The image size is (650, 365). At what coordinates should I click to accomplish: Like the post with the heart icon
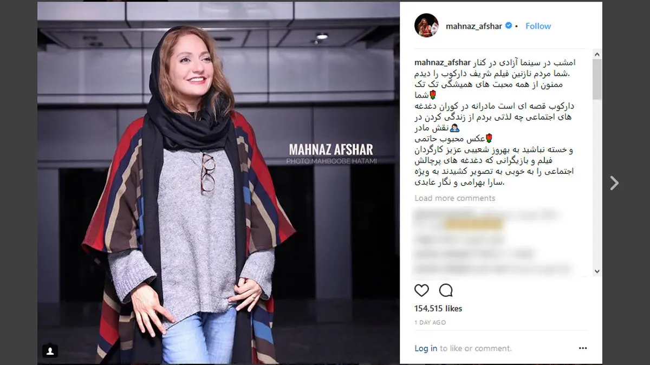click(421, 290)
